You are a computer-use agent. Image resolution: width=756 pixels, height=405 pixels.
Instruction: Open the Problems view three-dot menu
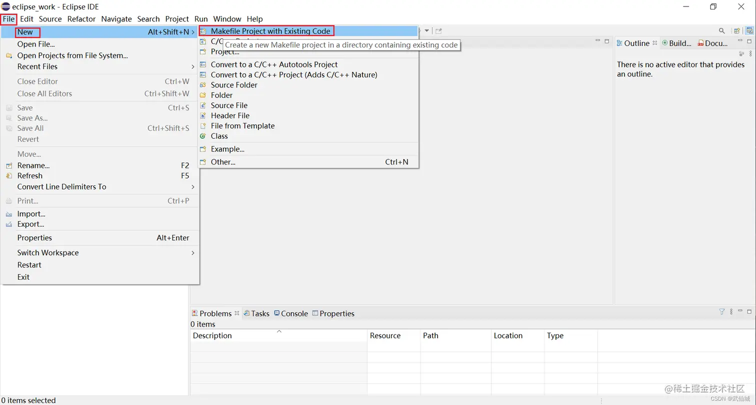pyautogui.click(x=731, y=312)
